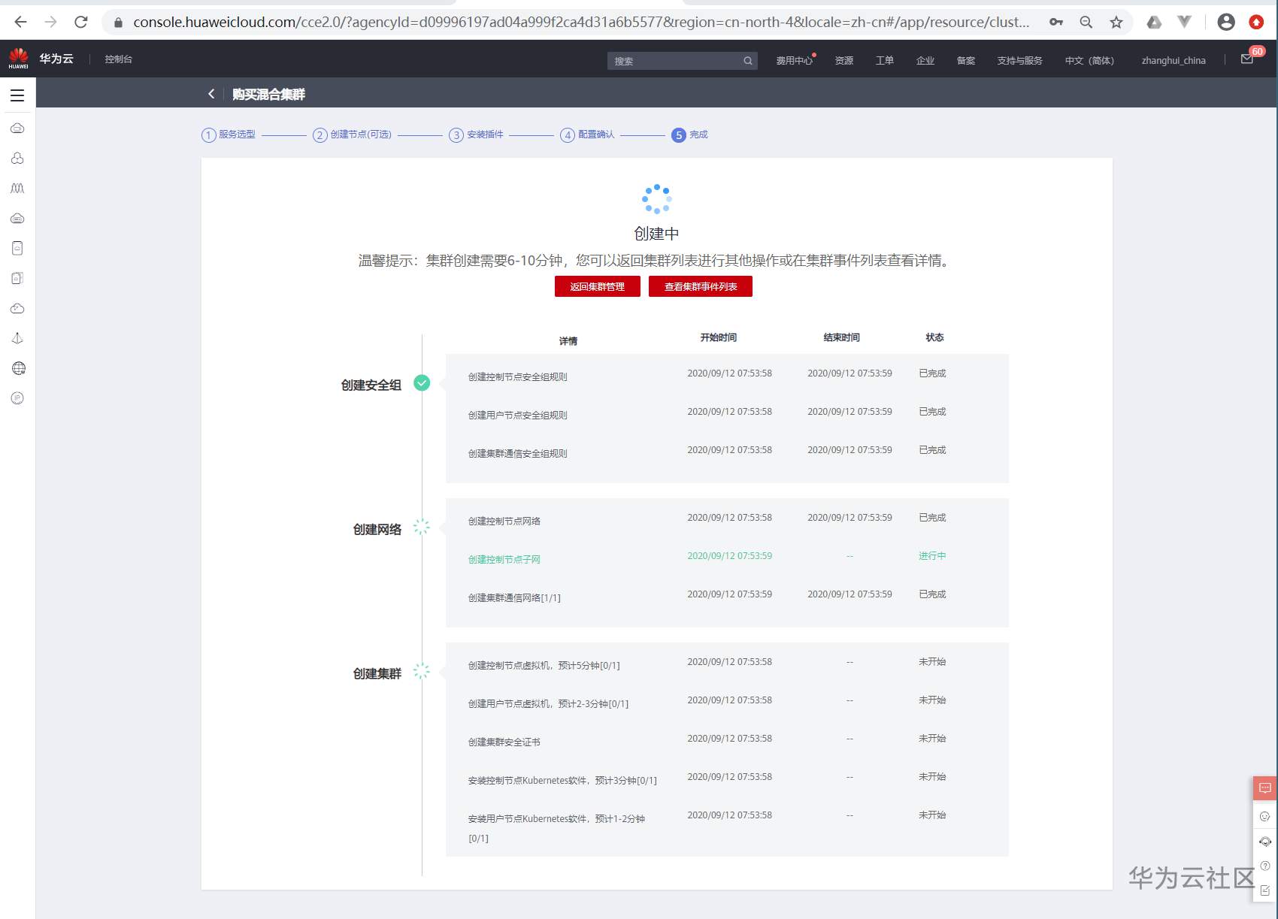
Task: Open the 费用中心 menu
Action: point(795,61)
